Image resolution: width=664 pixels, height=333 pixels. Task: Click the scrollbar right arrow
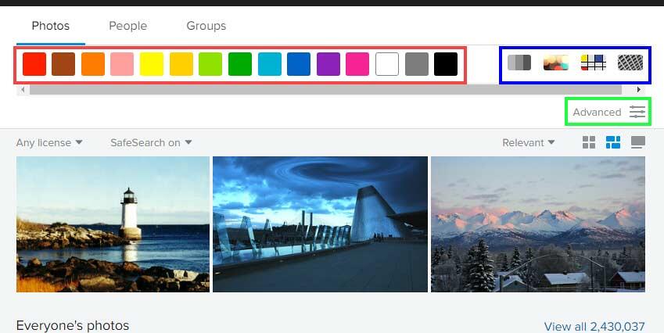tap(639, 90)
